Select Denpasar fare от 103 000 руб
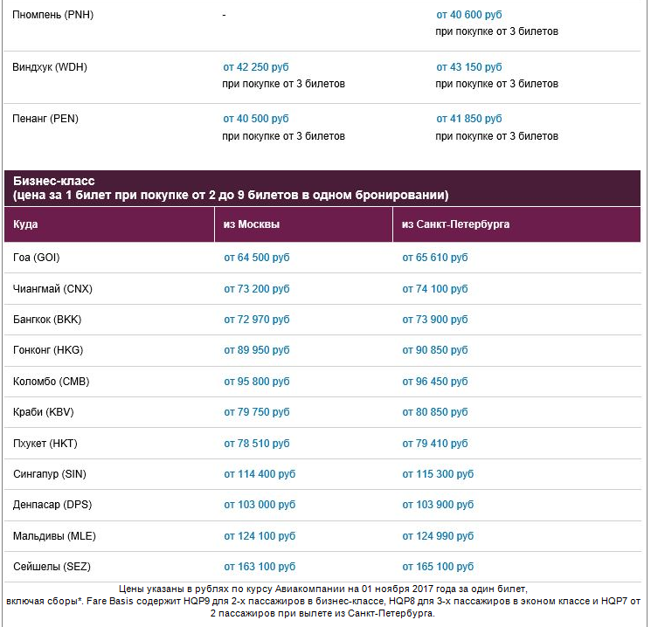This screenshot has height=627, width=651. (260, 505)
